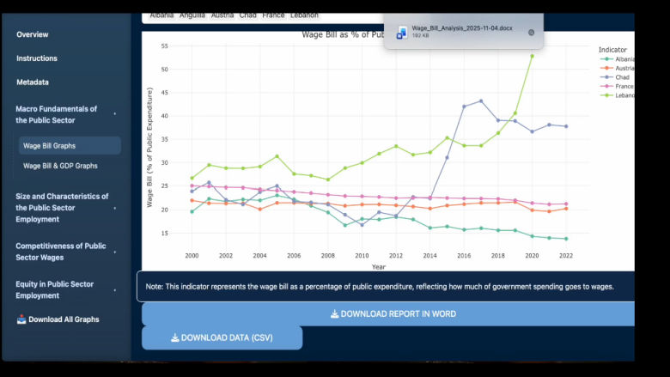Toggle France series in chart legend
Image resolution: width=670 pixels, height=377 pixels.
(617, 87)
